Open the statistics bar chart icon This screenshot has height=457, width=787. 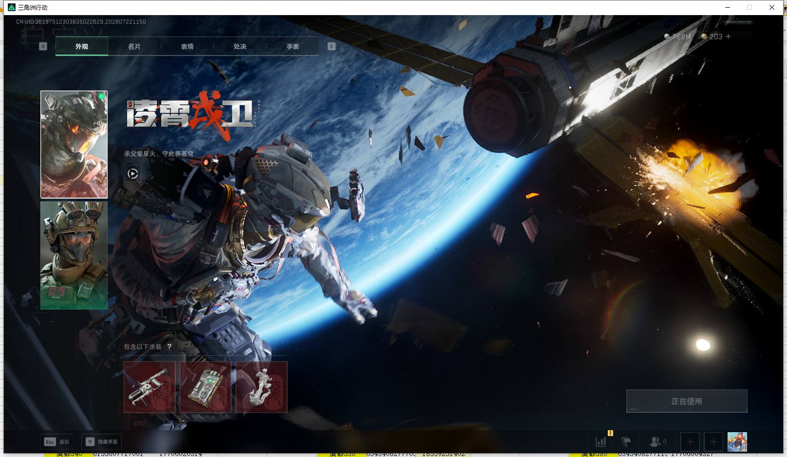click(601, 441)
